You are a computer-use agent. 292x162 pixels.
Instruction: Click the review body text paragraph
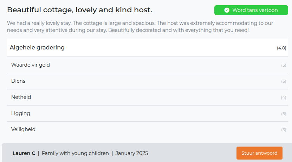click(141, 27)
